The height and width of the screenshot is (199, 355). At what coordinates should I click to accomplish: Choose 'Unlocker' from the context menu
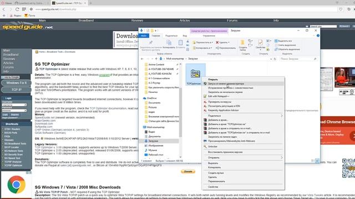pos(243,146)
